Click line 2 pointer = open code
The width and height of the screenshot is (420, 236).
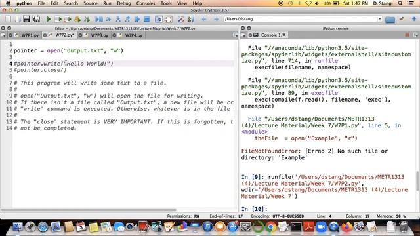pos(68,50)
